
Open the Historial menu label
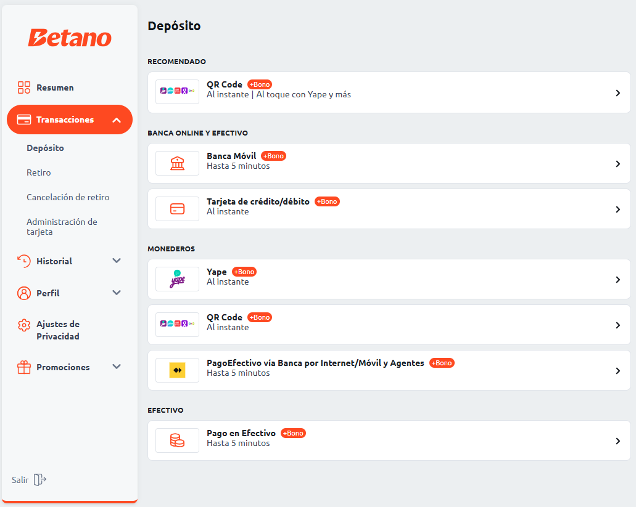pos(54,261)
